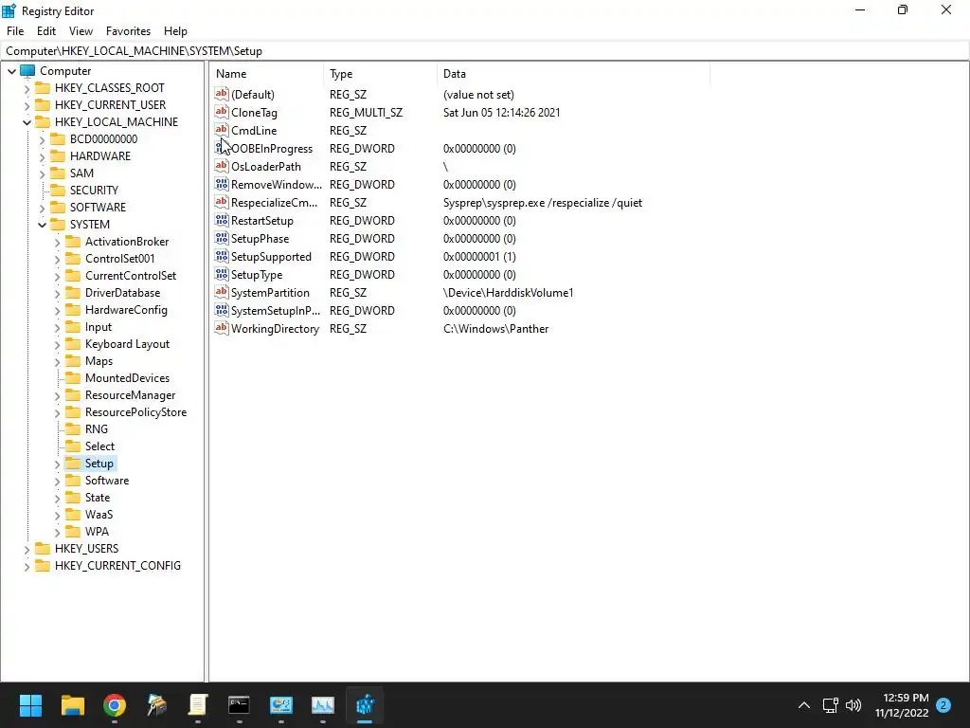
Task: Open the View menu
Action: tap(81, 31)
